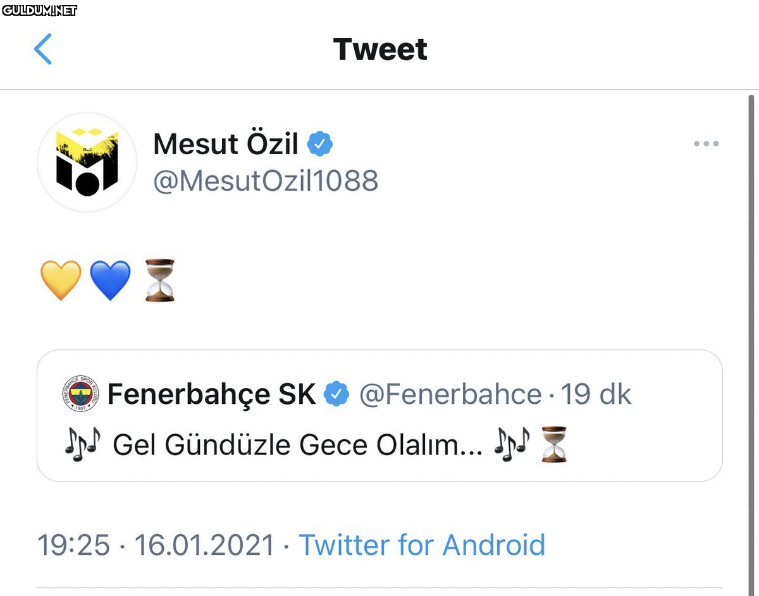This screenshot has height=596, width=759.
Task: Tap the blue back arrow
Action: pos(43,49)
